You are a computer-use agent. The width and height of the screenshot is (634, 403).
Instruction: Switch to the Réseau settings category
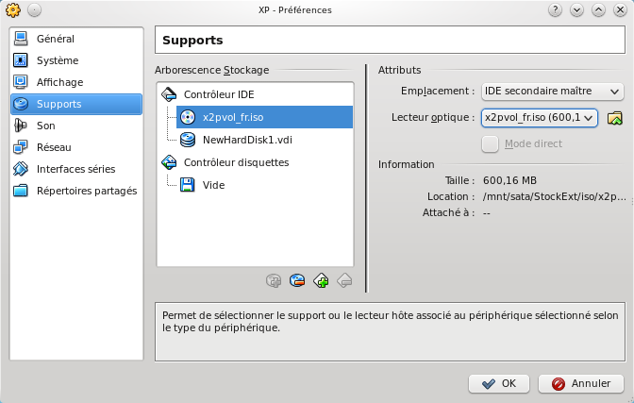coord(55,147)
